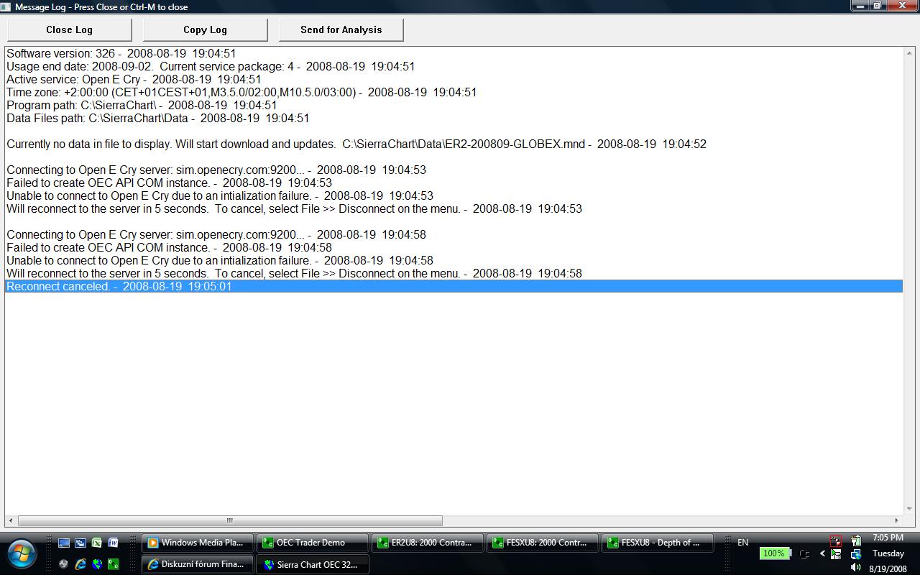Click Switch between windows quick launch icon
920x575 pixels.
tap(80, 543)
